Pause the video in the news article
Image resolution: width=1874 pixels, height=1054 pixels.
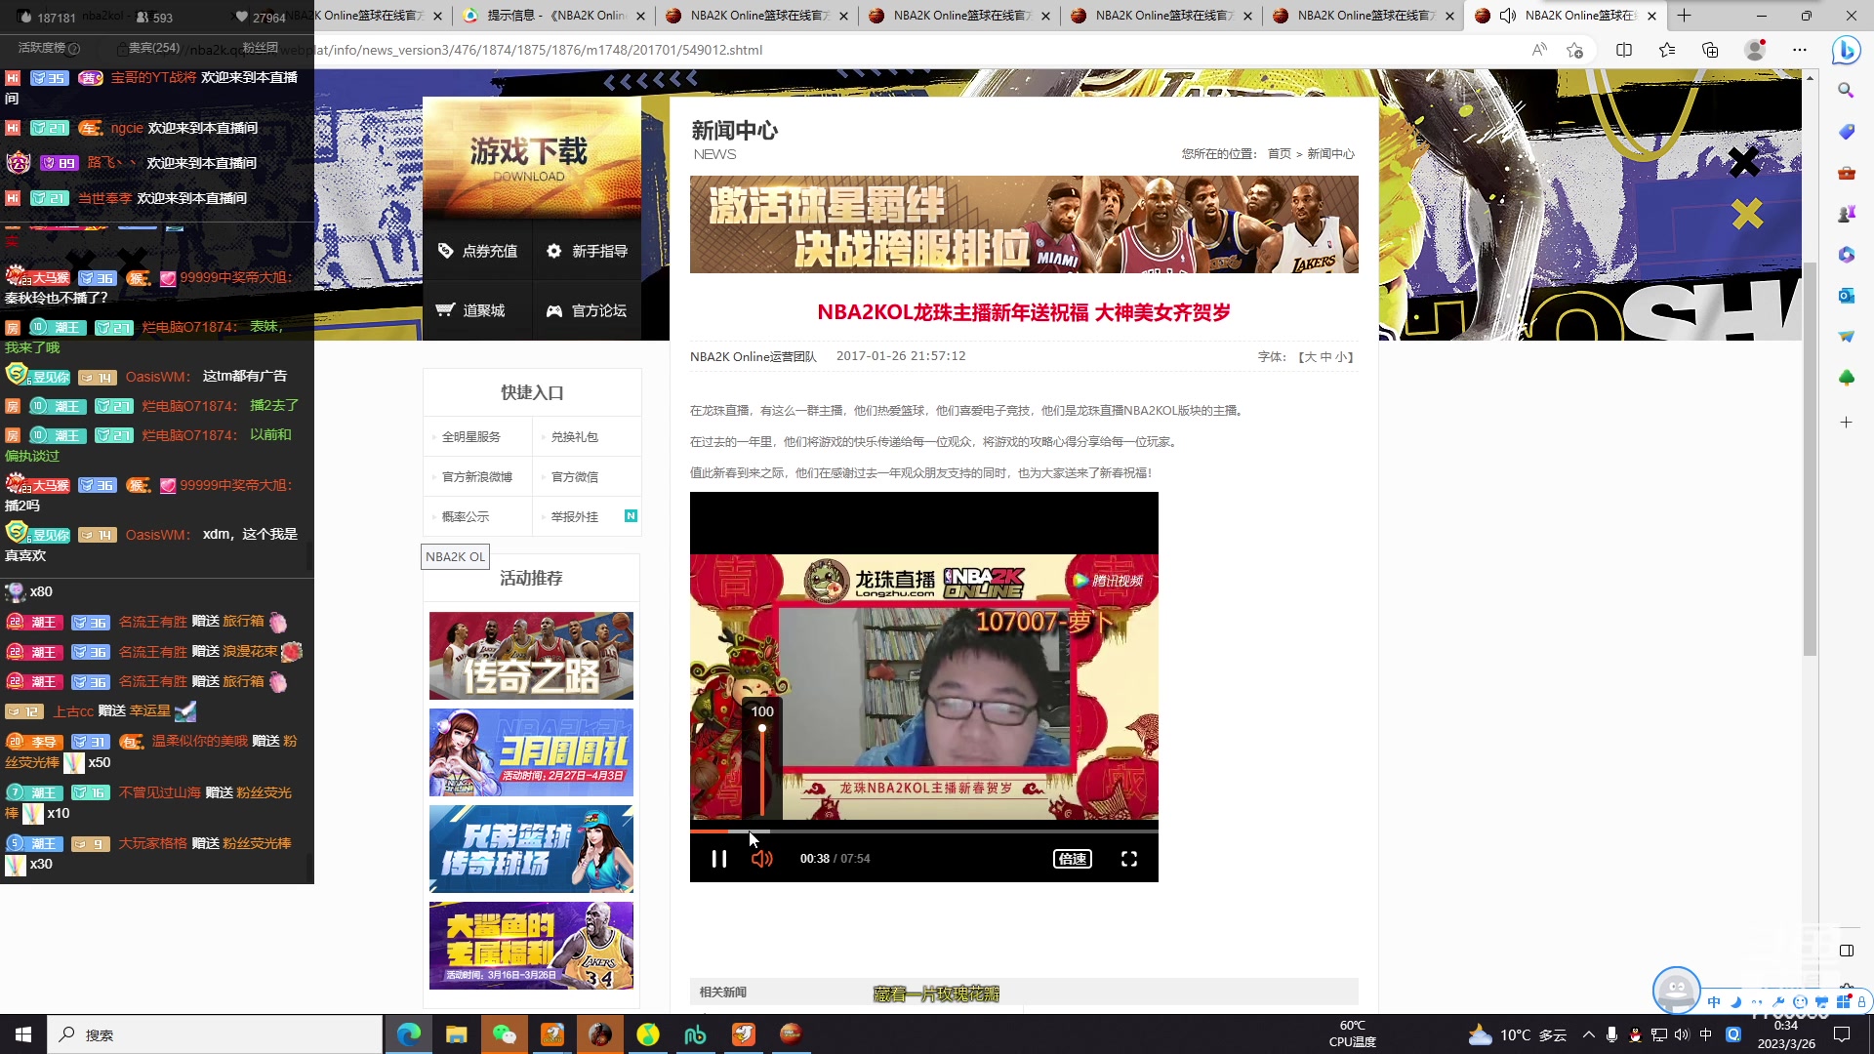pyautogui.click(x=719, y=859)
